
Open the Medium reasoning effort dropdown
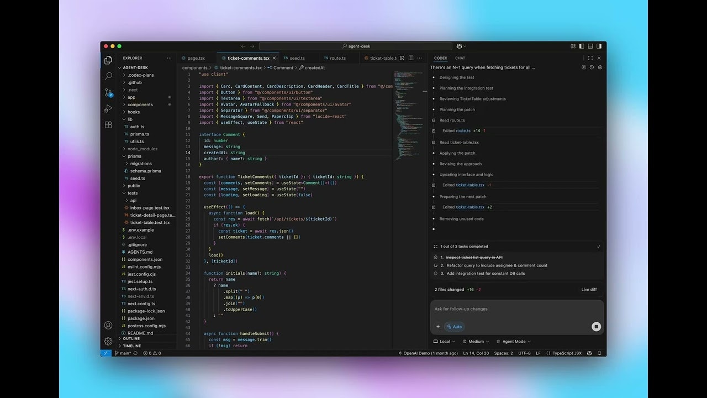(476, 341)
